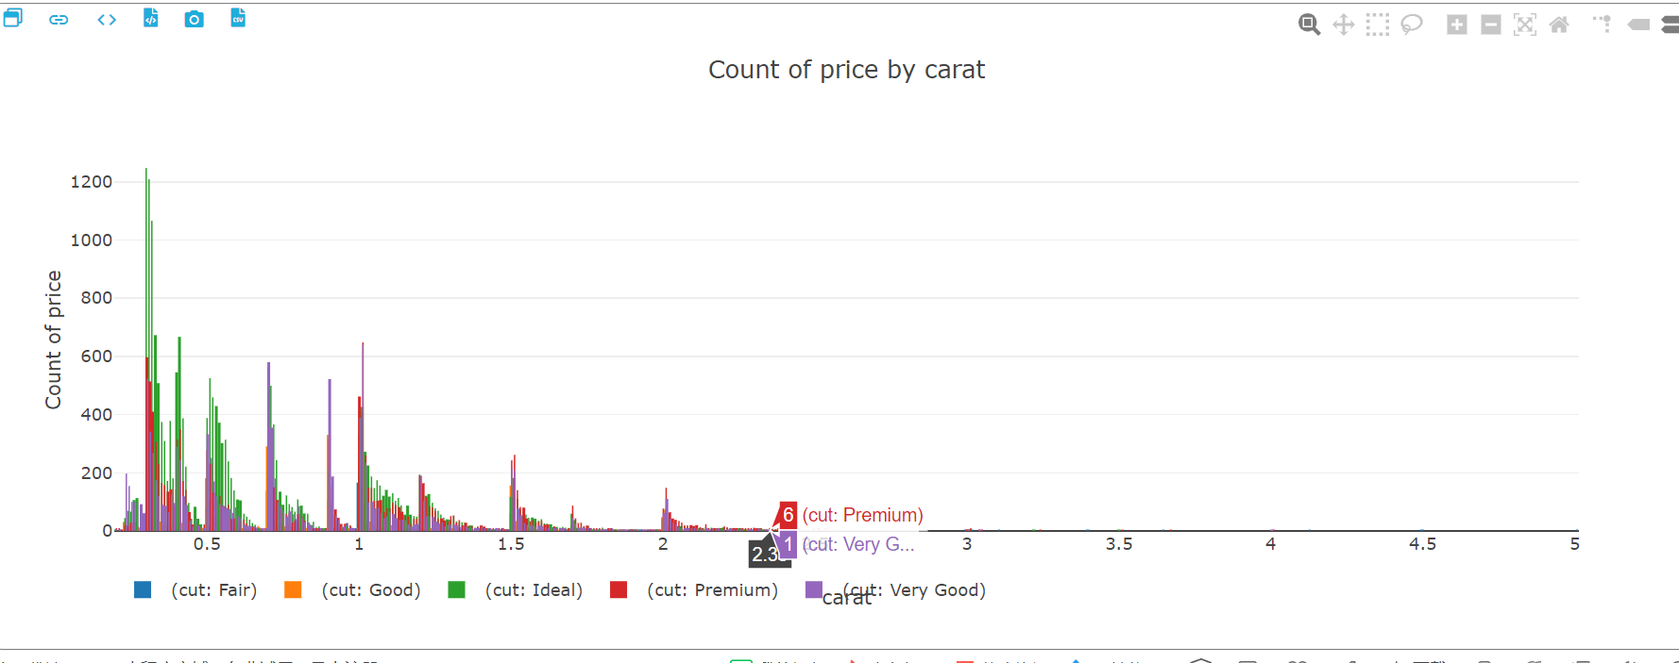Click the red Premium legend swatch
This screenshot has height=663, width=1679.
619,590
